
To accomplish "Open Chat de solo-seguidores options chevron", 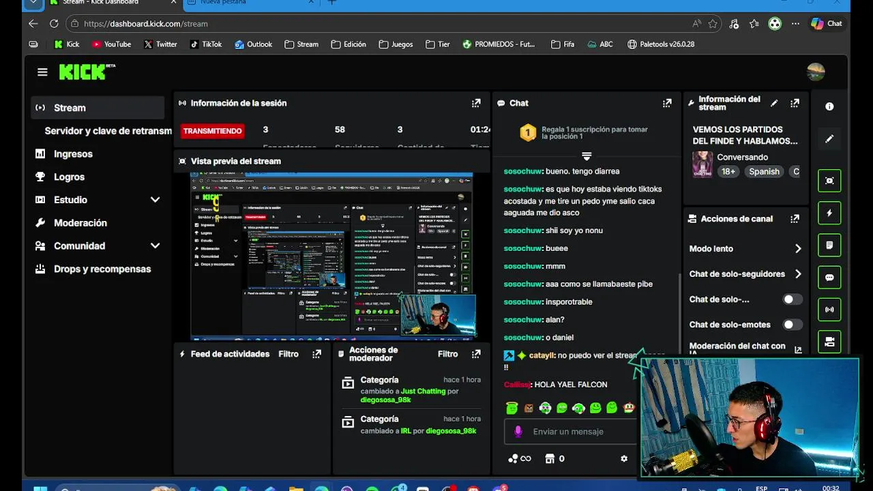I will click(798, 274).
